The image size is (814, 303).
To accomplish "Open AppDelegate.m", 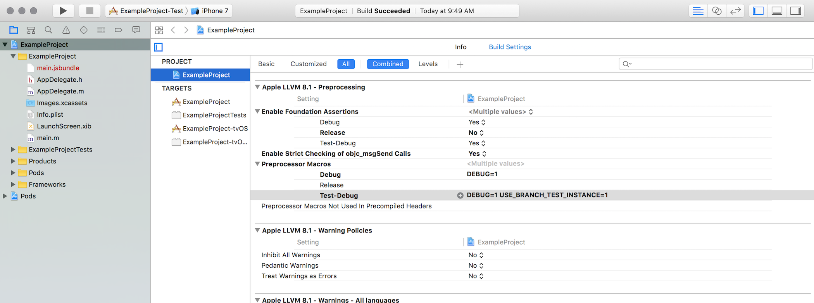I will click(x=60, y=91).
